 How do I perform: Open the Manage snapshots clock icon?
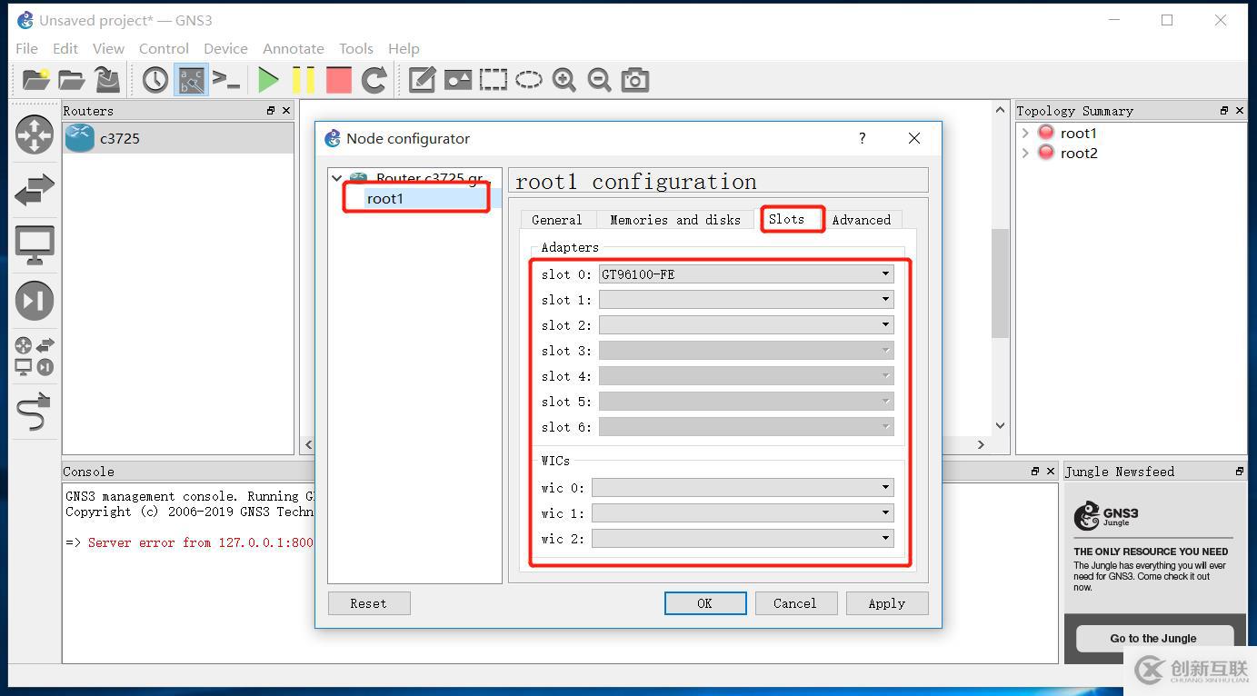pyautogui.click(x=155, y=80)
